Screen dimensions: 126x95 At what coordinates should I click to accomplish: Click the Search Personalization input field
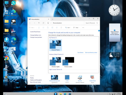tap(91, 23)
